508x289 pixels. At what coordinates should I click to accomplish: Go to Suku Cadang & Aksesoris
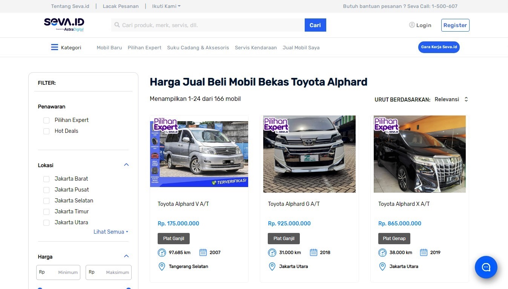pos(198,48)
